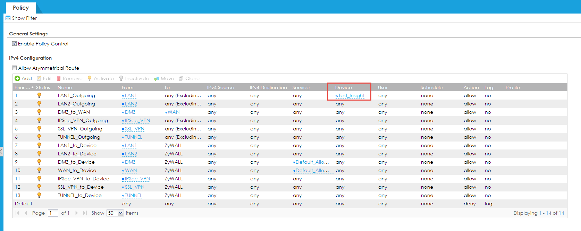Open the Show items-per-page dropdown
This screenshot has height=231, width=581.
click(120, 213)
